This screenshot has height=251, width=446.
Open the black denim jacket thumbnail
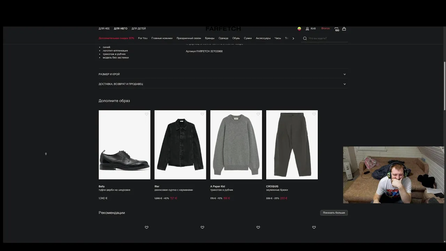tap(180, 145)
